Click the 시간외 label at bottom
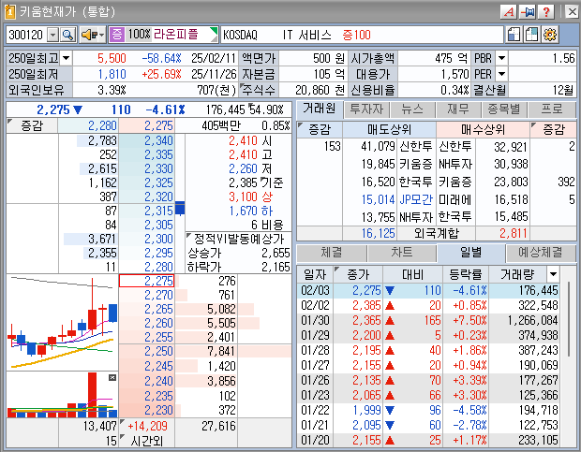 pyautogui.click(x=147, y=441)
